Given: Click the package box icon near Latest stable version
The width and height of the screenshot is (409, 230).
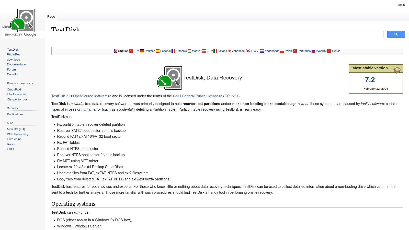Looking at the screenshot, I should (397, 70).
